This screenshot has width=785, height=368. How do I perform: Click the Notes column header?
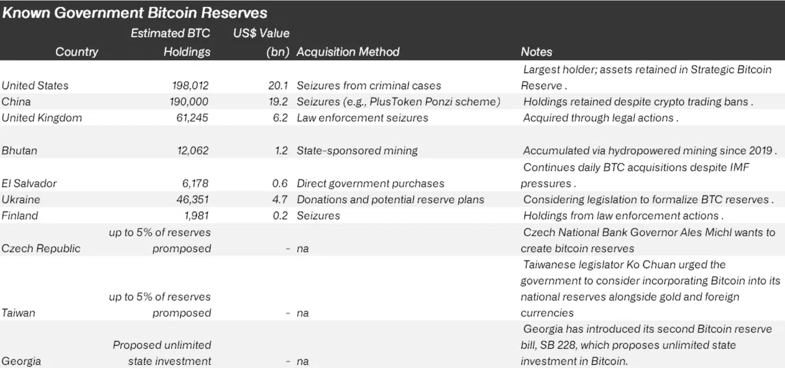tap(536, 52)
